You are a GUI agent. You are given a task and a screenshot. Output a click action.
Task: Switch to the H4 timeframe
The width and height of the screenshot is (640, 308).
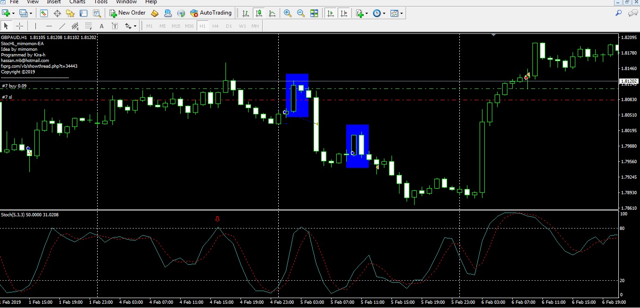(216, 26)
